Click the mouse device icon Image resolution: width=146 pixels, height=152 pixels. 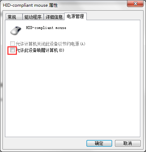click(x=16, y=30)
